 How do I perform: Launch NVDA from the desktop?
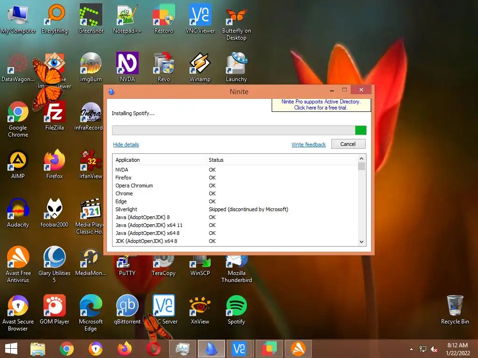click(127, 67)
